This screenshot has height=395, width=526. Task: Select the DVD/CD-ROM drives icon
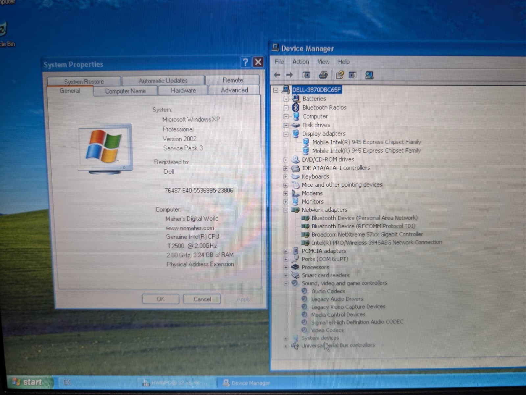(x=296, y=159)
